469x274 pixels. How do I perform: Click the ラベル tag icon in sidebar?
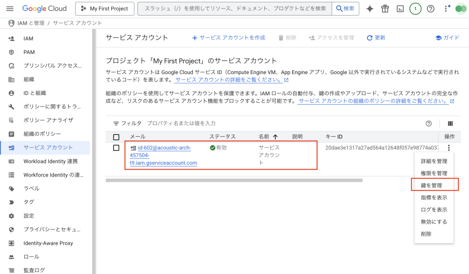[11, 188]
